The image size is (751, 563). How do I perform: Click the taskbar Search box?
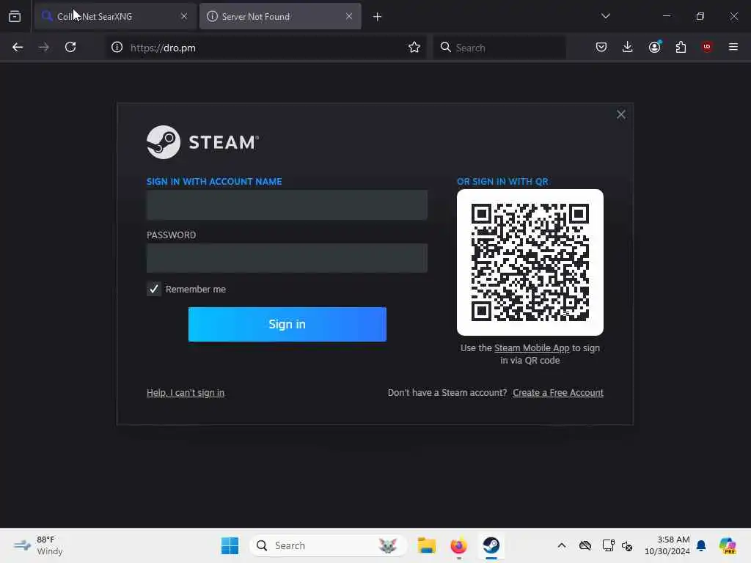pyautogui.click(x=328, y=545)
